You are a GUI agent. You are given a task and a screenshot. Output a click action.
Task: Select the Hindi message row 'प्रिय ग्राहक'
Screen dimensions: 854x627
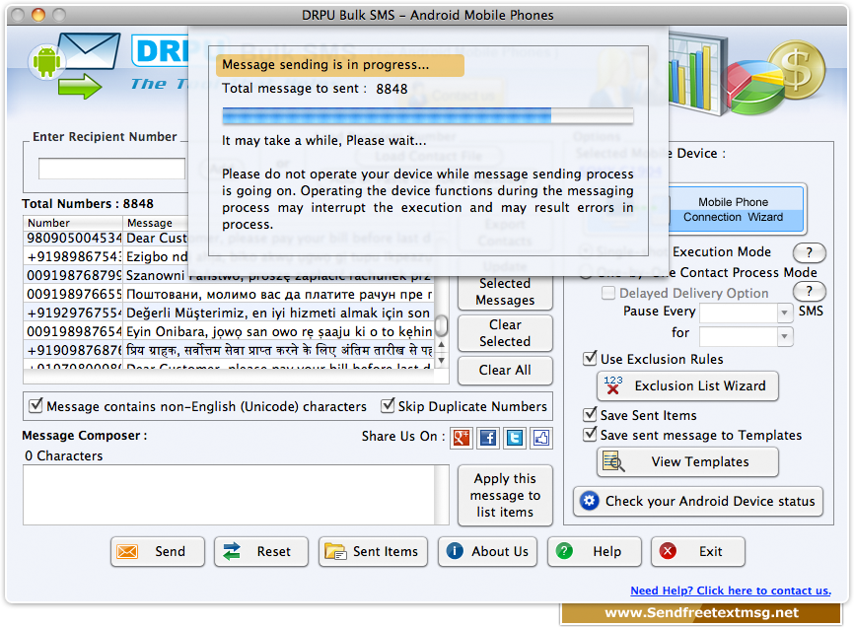pyautogui.click(x=229, y=350)
